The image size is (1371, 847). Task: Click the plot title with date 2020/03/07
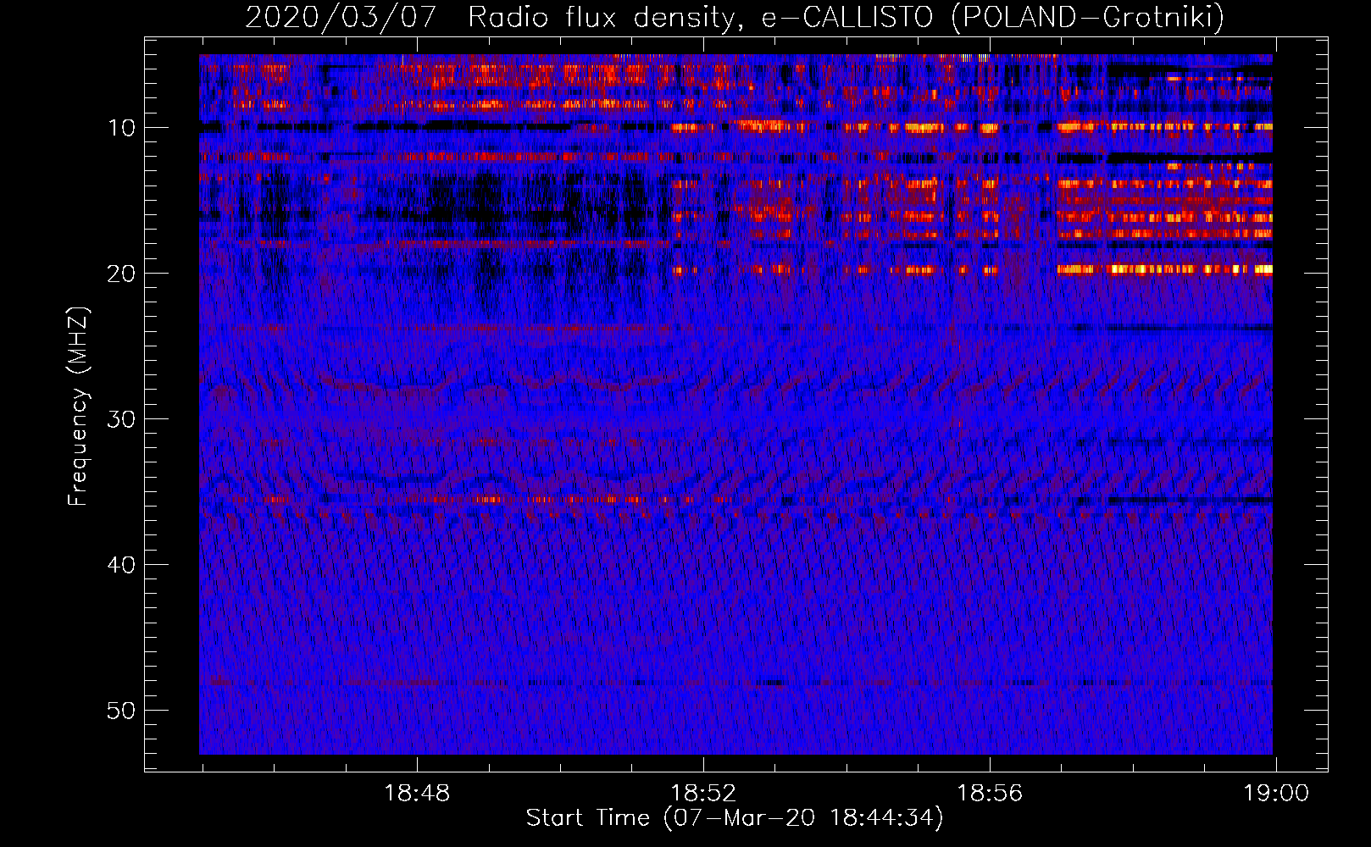[735, 17]
